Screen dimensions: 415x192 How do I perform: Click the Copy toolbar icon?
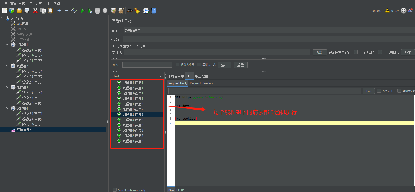pyautogui.click(x=43, y=11)
